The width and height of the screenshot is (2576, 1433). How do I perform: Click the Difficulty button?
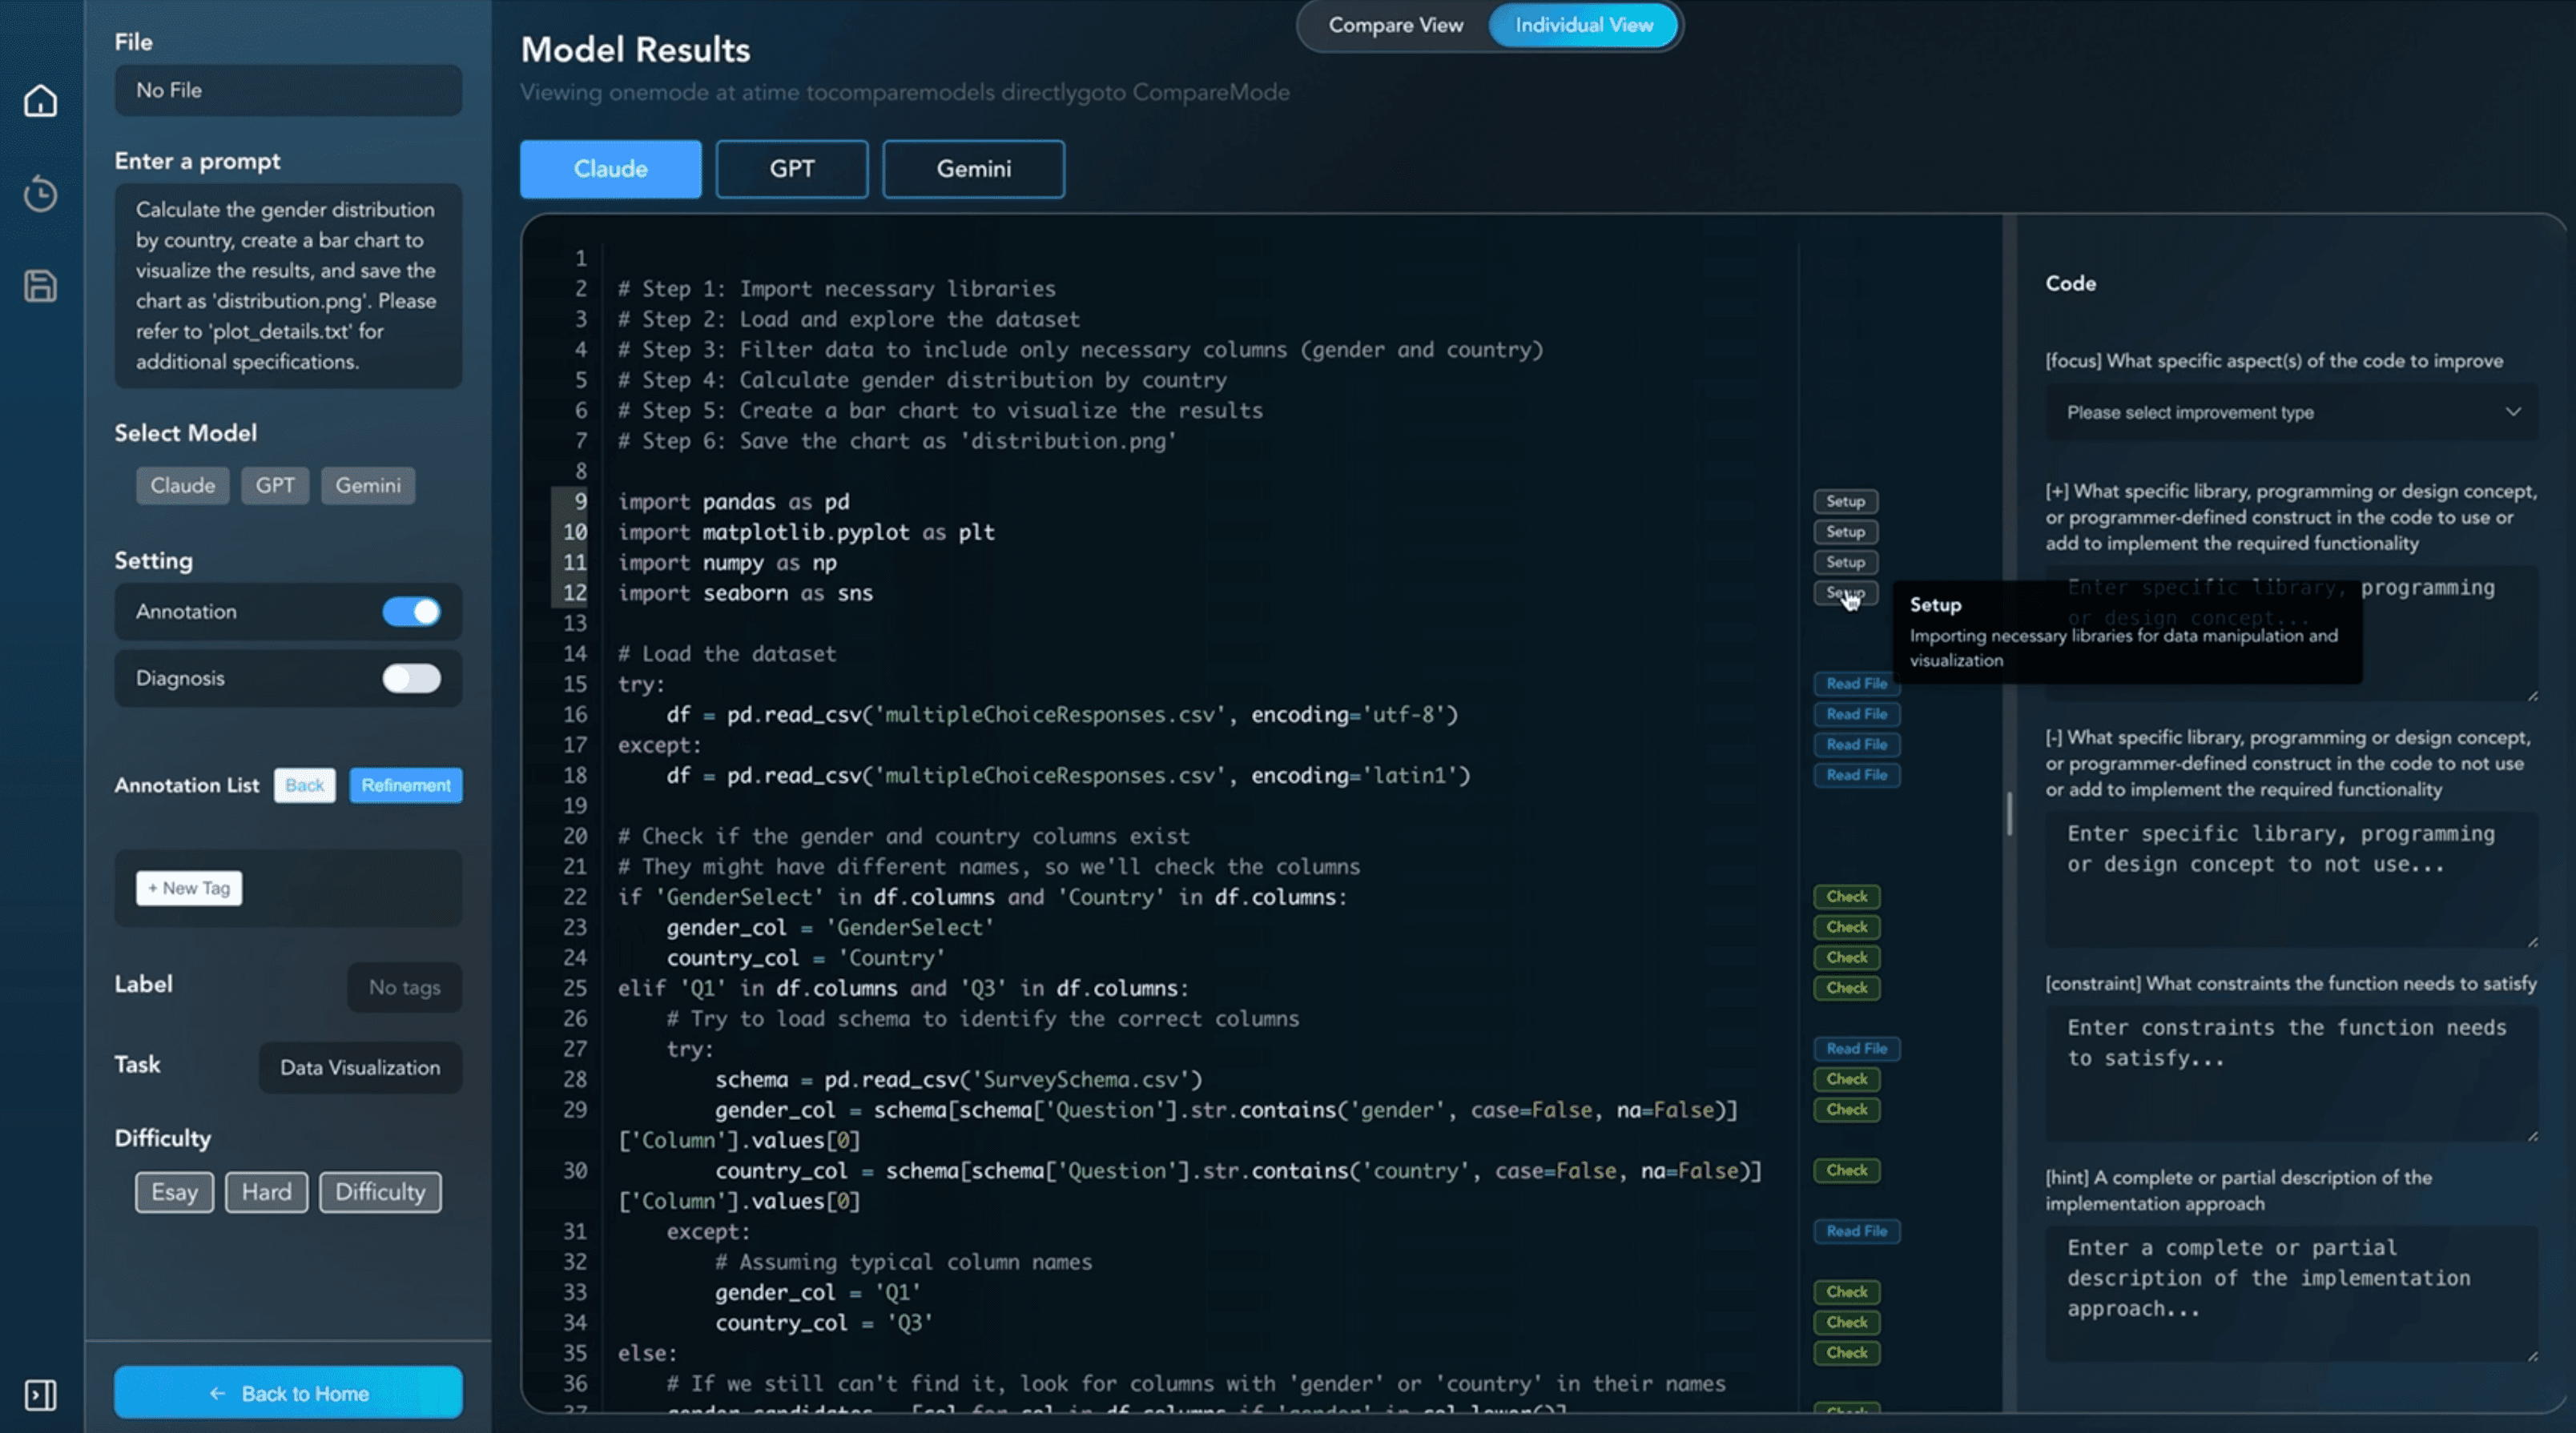(x=380, y=1192)
